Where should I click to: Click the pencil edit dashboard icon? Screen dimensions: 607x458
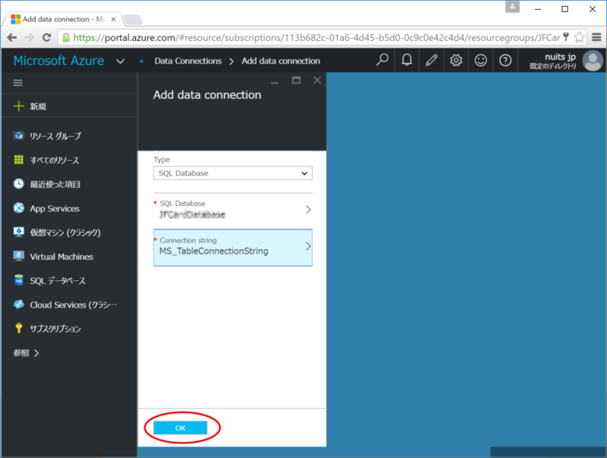[x=431, y=60]
